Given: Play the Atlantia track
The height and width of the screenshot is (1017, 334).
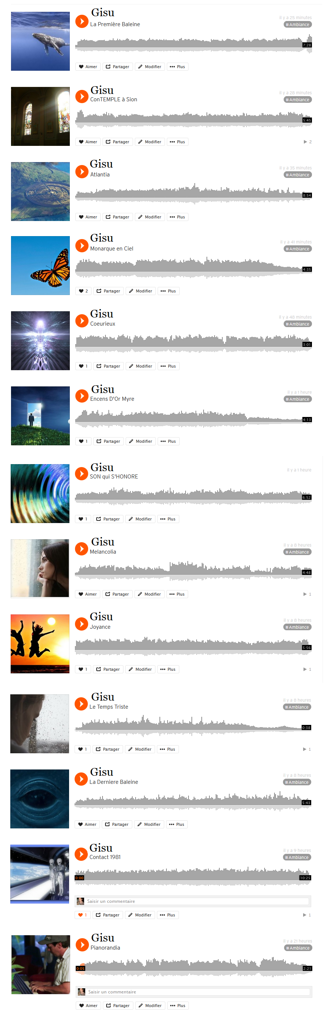Looking at the screenshot, I should 82,171.
